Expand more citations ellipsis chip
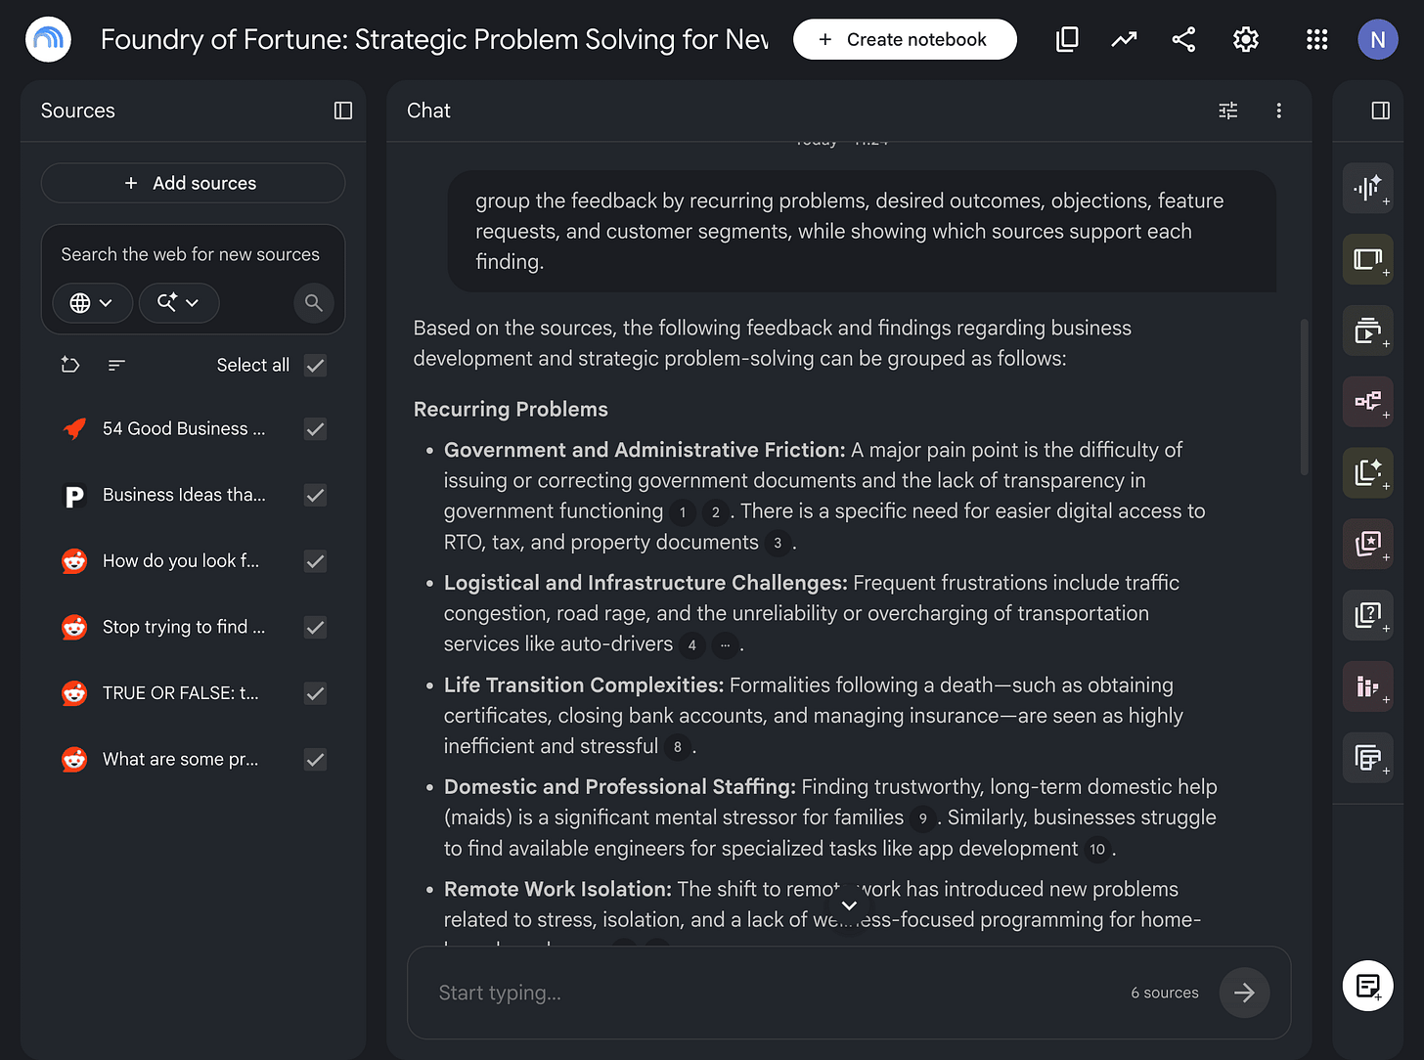Image resolution: width=1424 pixels, height=1060 pixels. point(725,645)
